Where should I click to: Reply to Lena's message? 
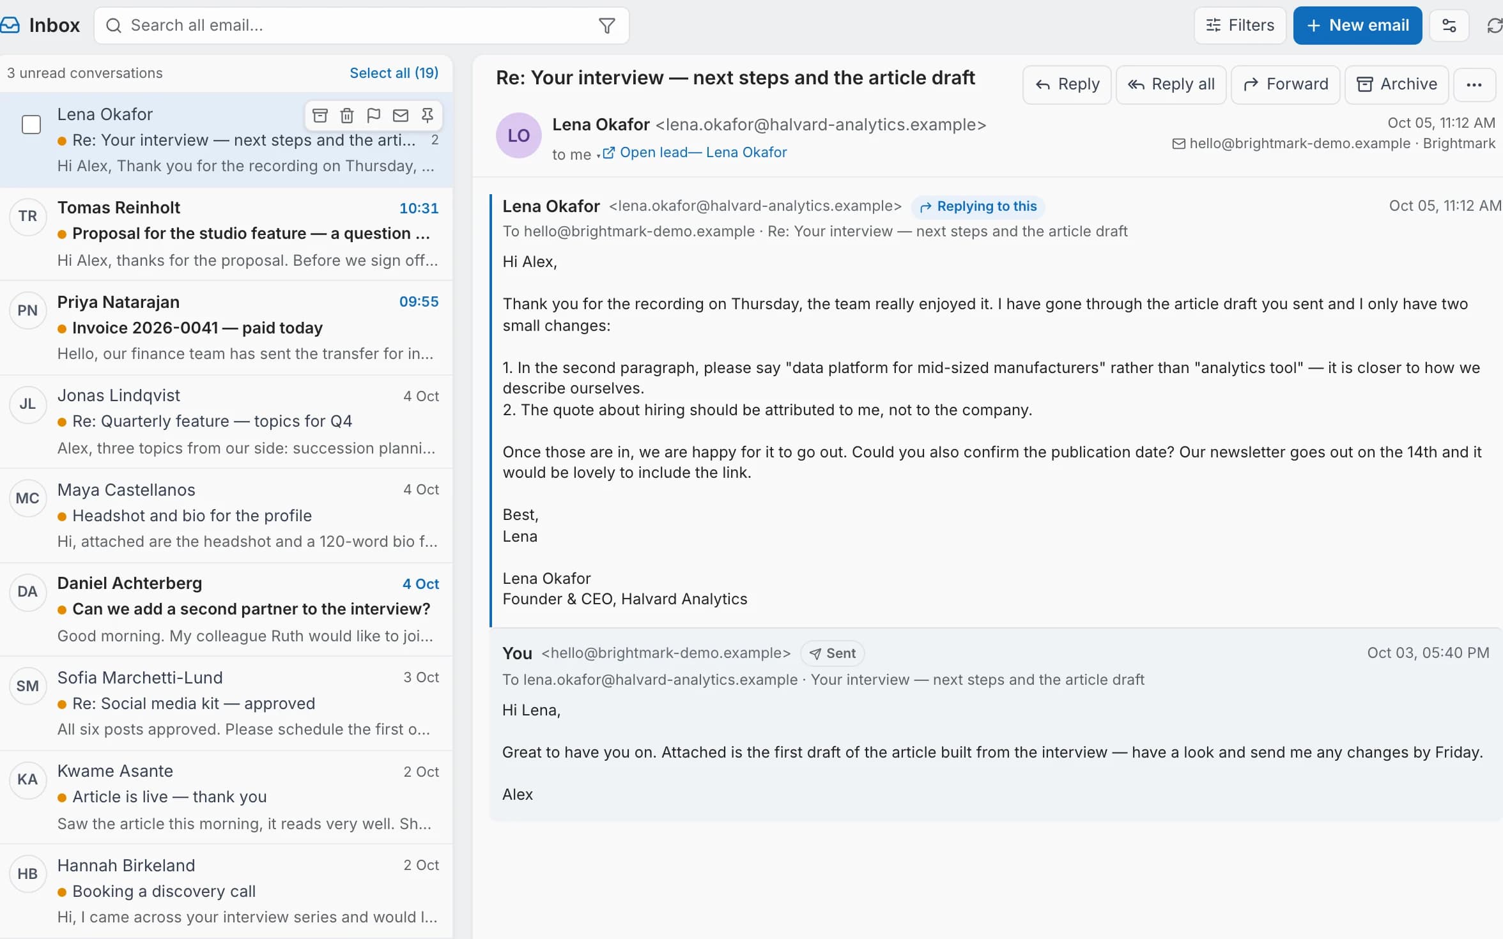click(1067, 84)
